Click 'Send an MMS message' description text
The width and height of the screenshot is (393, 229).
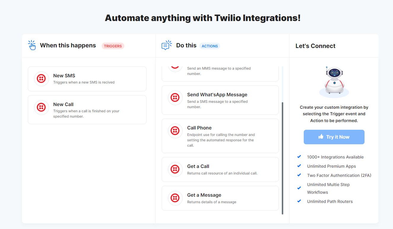[219, 71]
